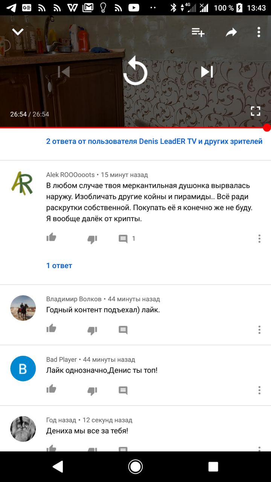Go to the previous video

coord(64,72)
